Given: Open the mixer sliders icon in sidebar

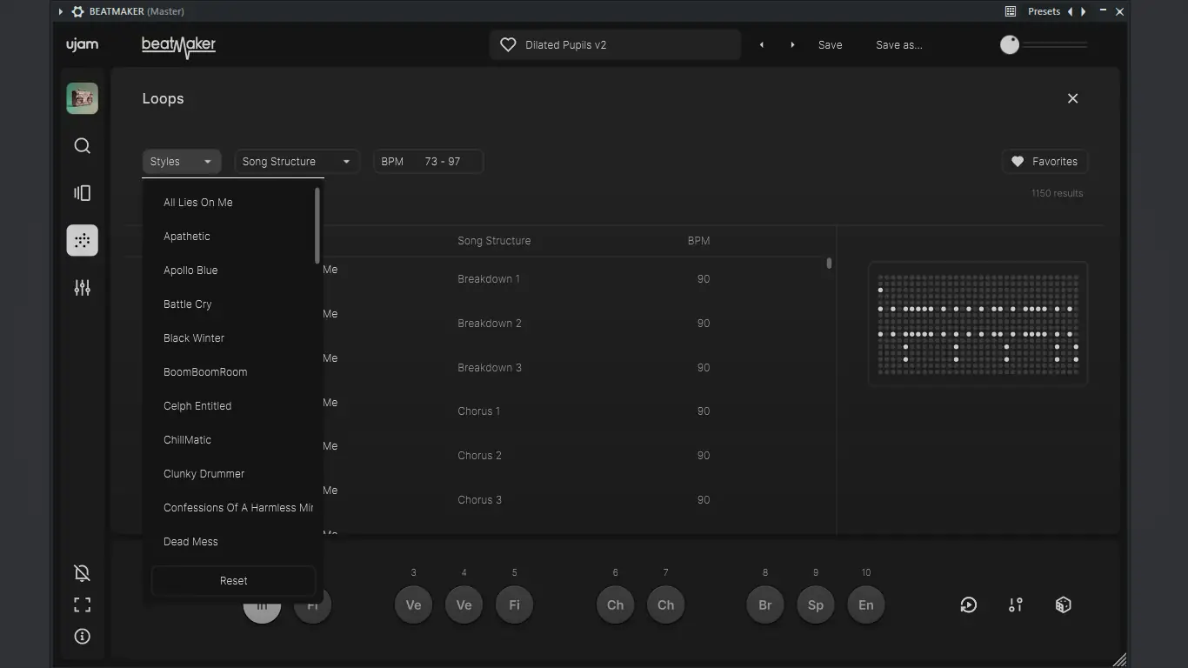Looking at the screenshot, I should pyautogui.click(x=82, y=287).
